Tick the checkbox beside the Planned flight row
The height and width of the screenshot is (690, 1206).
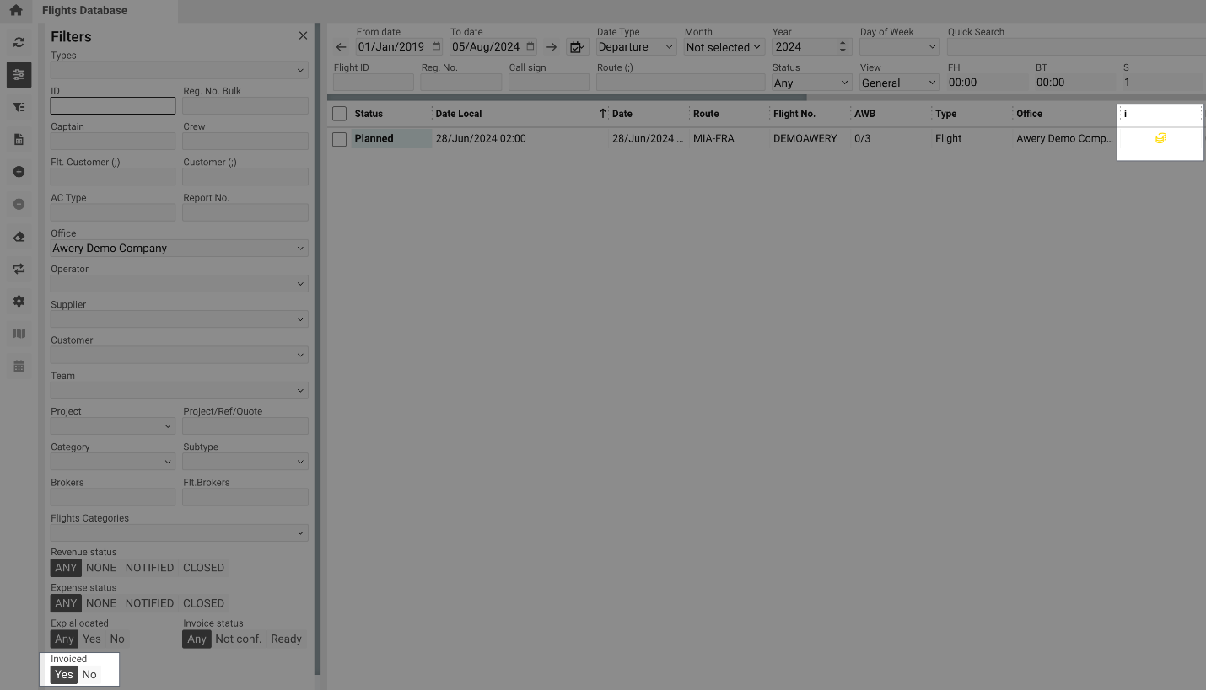point(339,138)
